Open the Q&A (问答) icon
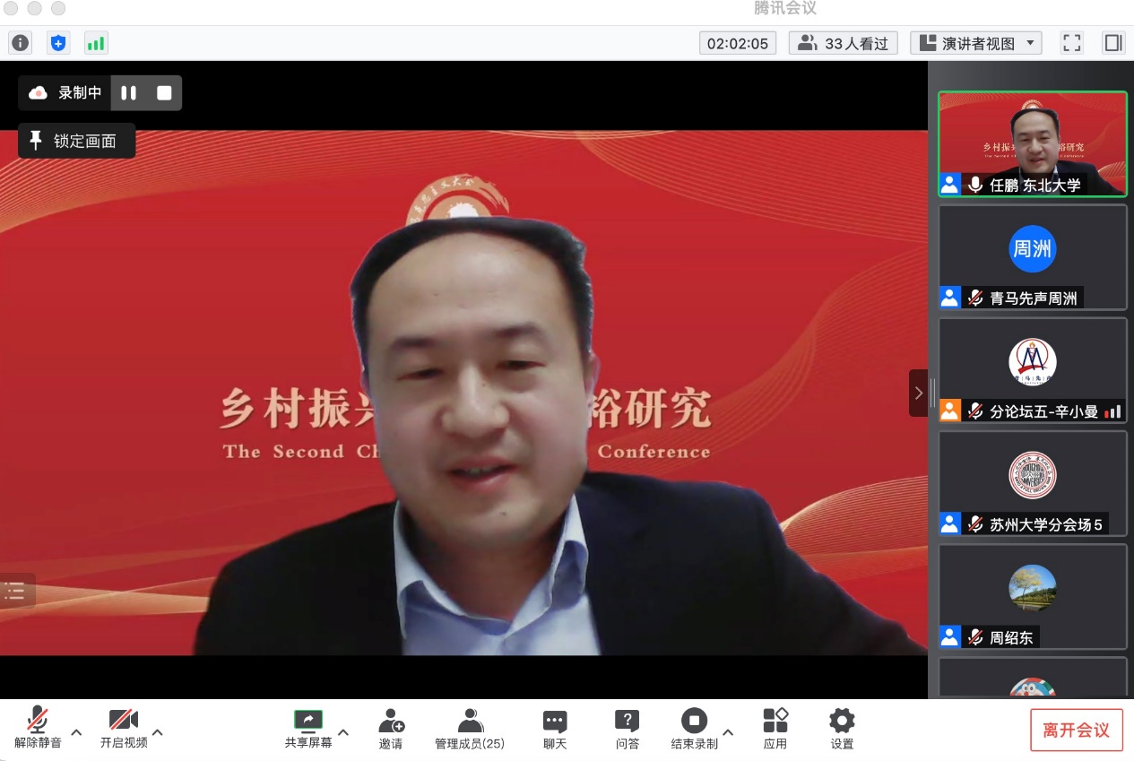Image resolution: width=1134 pixels, height=761 pixels. pyautogui.click(x=628, y=728)
